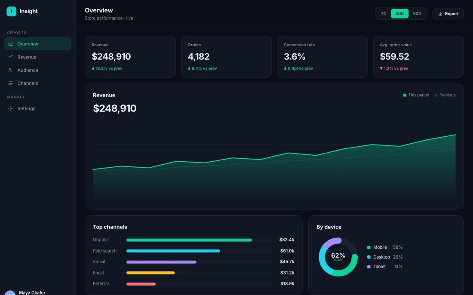The width and height of the screenshot is (473, 295).
Task: Click the Referral red bar
Action: tap(141, 284)
